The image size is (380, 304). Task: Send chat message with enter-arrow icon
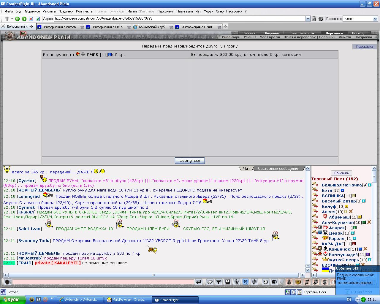(x=199, y=282)
